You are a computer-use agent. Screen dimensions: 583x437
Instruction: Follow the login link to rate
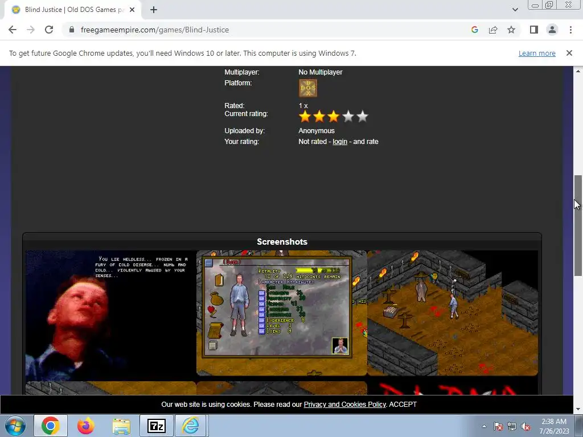(340, 142)
